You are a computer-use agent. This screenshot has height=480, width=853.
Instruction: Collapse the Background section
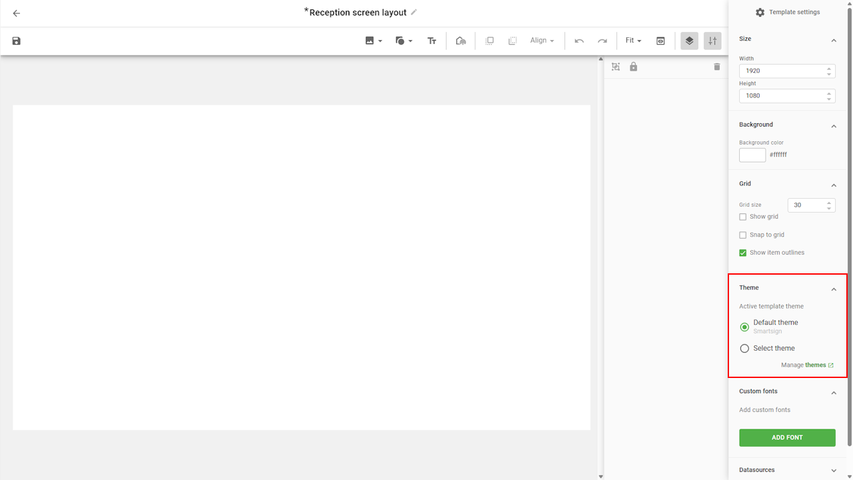pos(833,126)
